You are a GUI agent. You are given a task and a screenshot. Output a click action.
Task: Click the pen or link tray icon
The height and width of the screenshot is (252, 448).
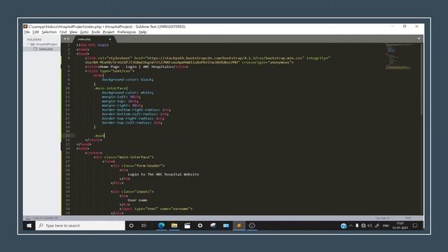pyautogui.click(x=377, y=225)
